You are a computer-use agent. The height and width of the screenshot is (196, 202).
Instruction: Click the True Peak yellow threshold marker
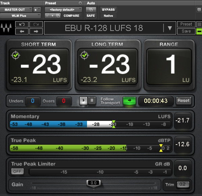pos(161,148)
